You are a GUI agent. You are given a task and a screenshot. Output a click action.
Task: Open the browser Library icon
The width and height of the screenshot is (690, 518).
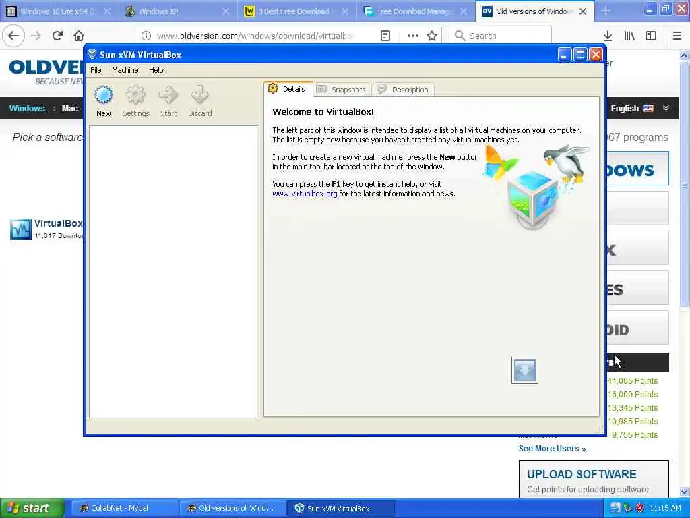tap(629, 36)
